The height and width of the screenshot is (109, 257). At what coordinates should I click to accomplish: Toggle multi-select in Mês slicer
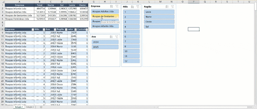[x=132, y=7]
